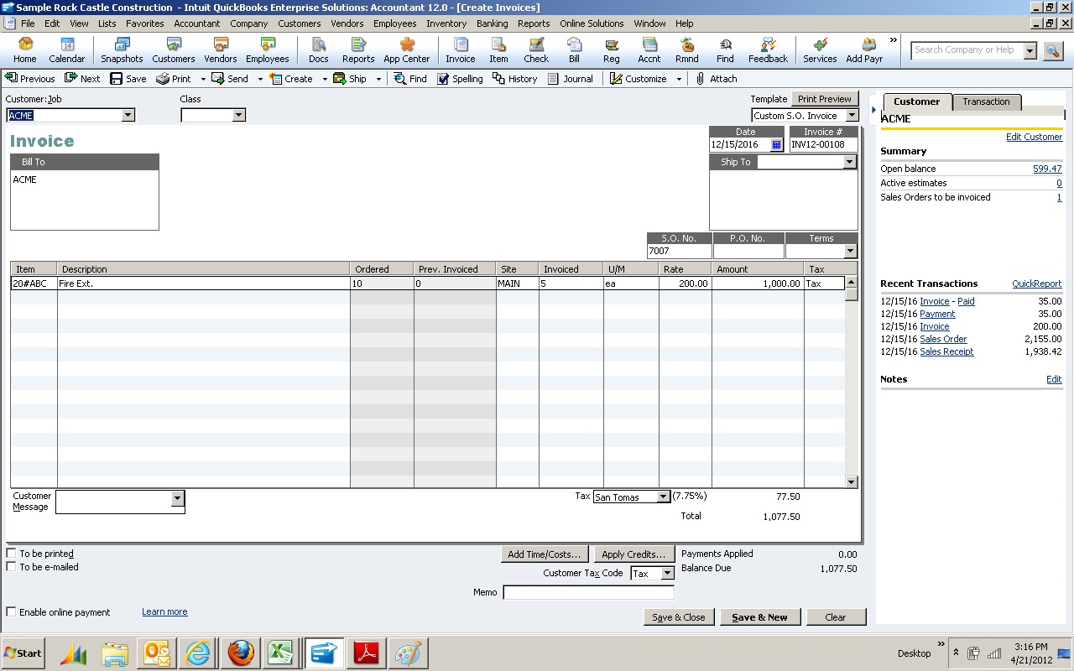Open the Rmnd reminders icon
Image resolution: width=1074 pixels, height=671 pixels.
coord(687,50)
